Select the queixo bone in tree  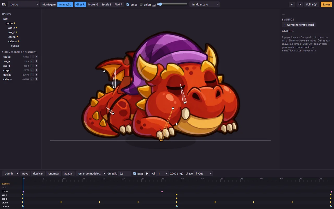click(x=15, y=46)
